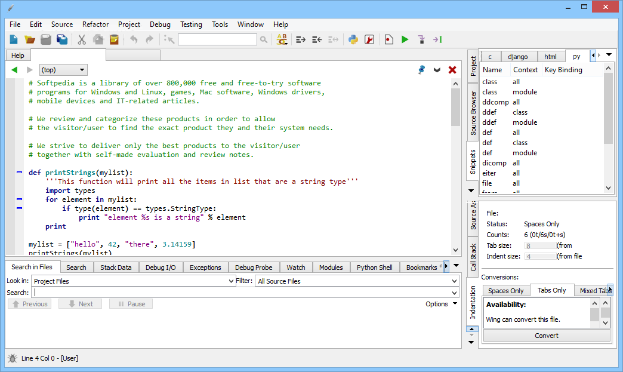Click in the Search text input field
Viewport: 623px width, 372px height.
pos(241,293)
